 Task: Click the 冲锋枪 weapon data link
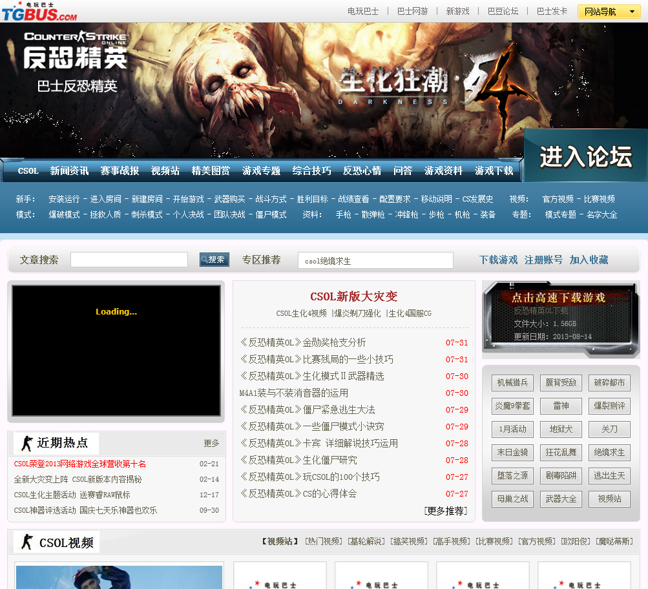point(406,215)
